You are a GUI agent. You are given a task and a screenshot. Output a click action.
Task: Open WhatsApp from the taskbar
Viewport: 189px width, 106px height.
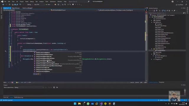(x=88, y=104)
